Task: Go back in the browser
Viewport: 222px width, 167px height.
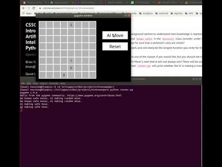Action: coord(24,8)
